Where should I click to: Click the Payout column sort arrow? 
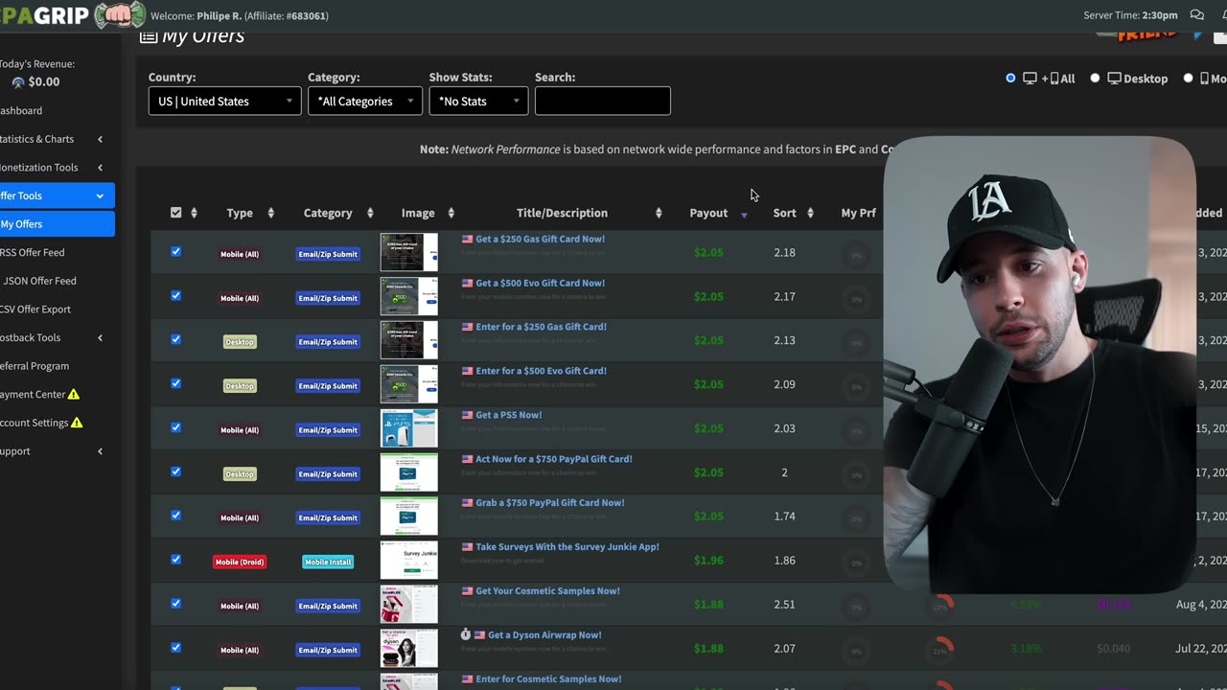tap(744, 215)
